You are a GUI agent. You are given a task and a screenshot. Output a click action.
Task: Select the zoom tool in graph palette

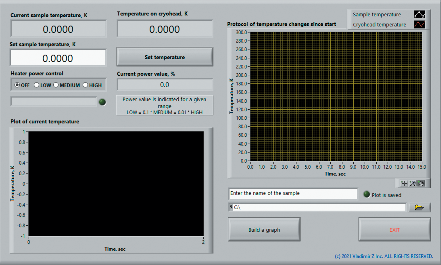click(x=413, y=183)
